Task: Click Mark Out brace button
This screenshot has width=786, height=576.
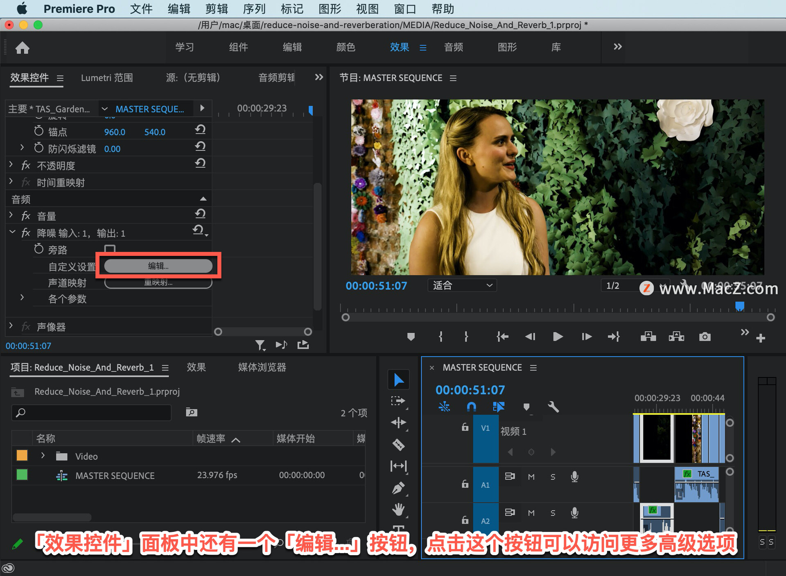Action: [x=466, y=337]
